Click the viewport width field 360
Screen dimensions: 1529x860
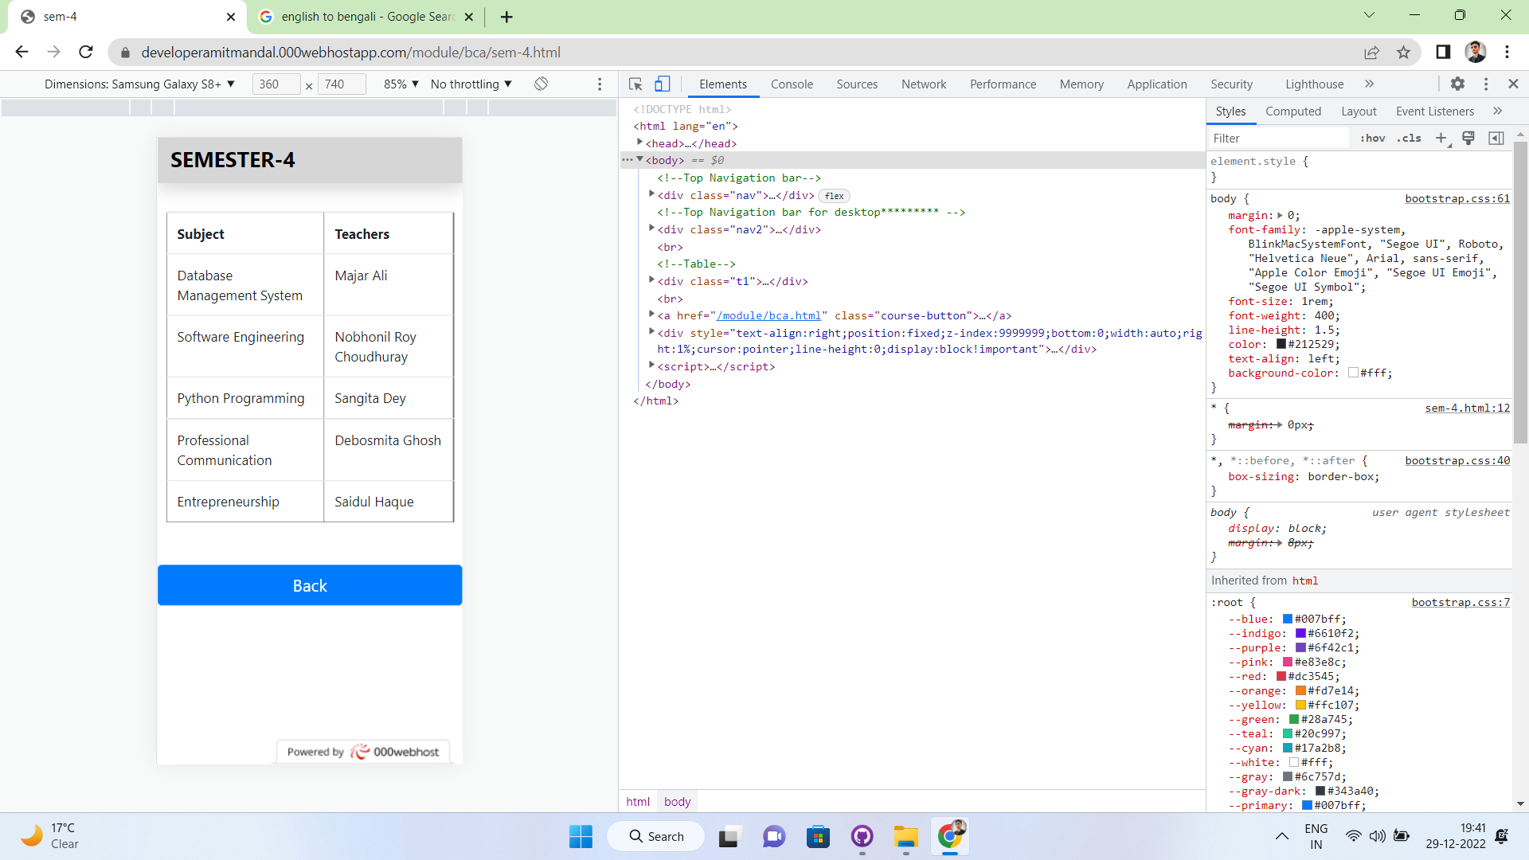tap(276, 84)
